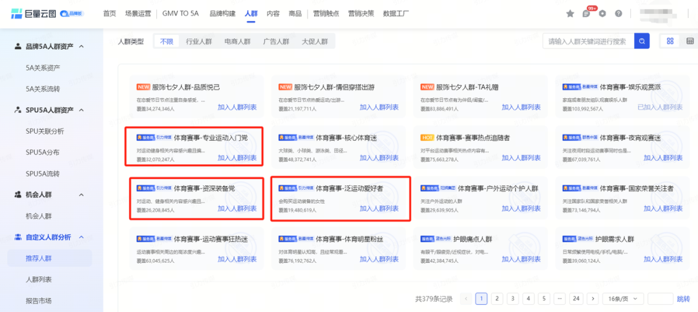This screenshot has height=312, width=698.
Task: Click 跳转 to jump to page
Action: 683,298
